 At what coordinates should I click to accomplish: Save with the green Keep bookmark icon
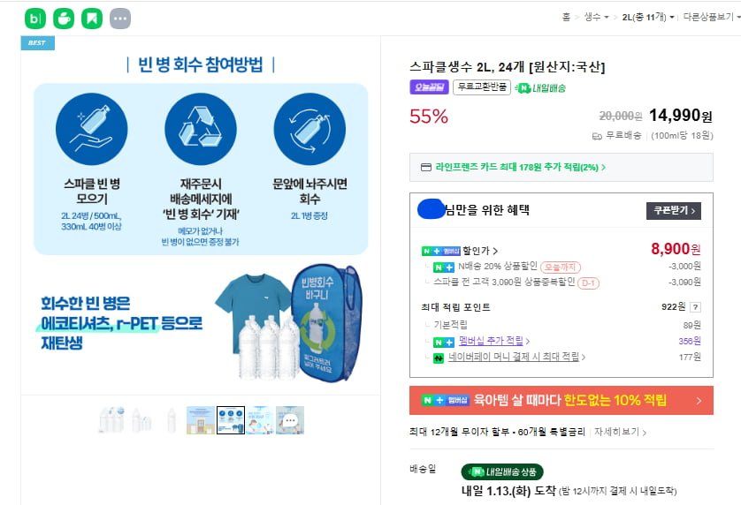pos(92,19)
